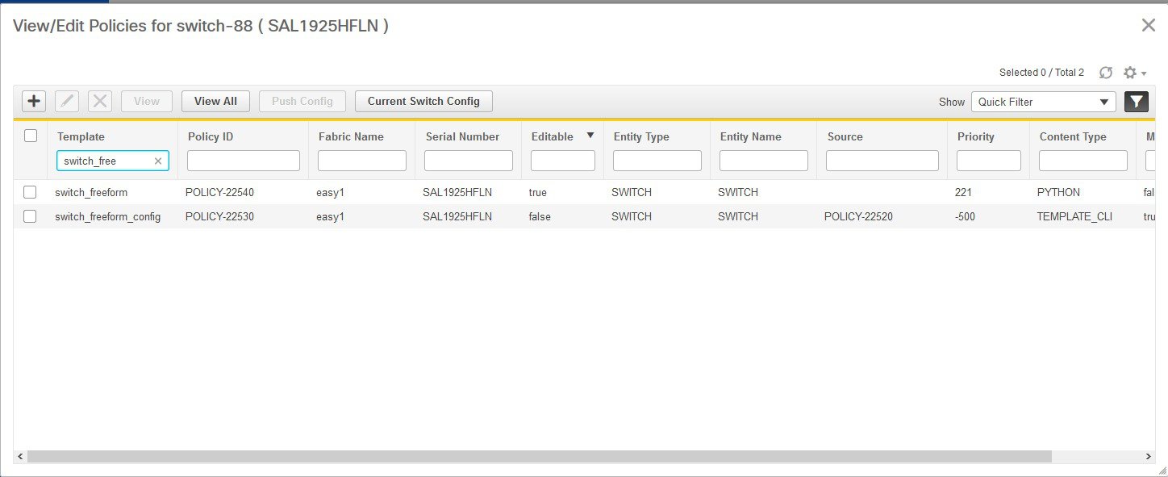Click the Push Config button
This screenshot has width=1168, height=477.
click(x=302, y=101)
